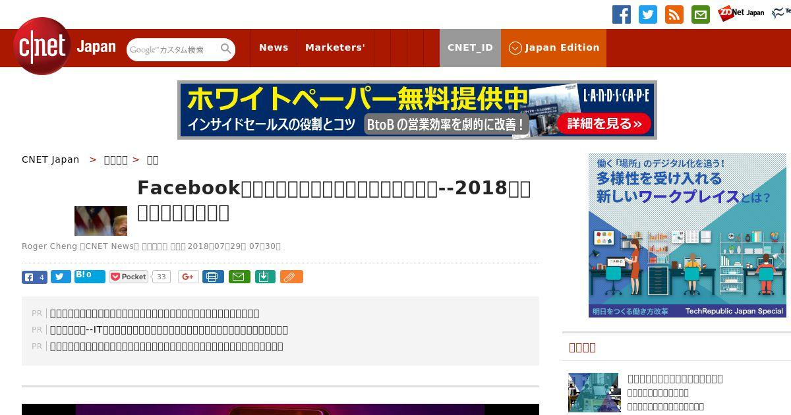Open the last breadcrumb category link

(x=152, y=159)
